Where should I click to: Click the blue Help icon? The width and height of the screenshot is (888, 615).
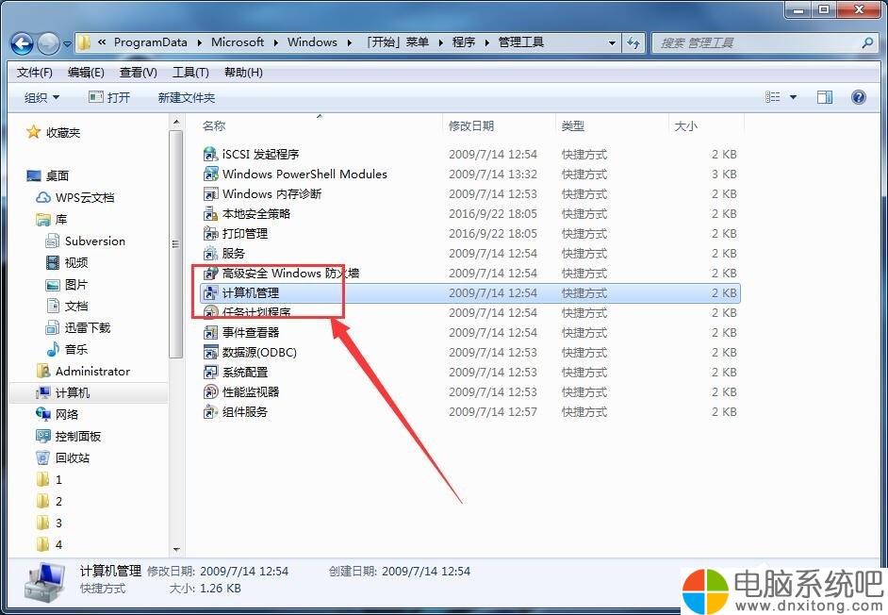coord(859,97)
